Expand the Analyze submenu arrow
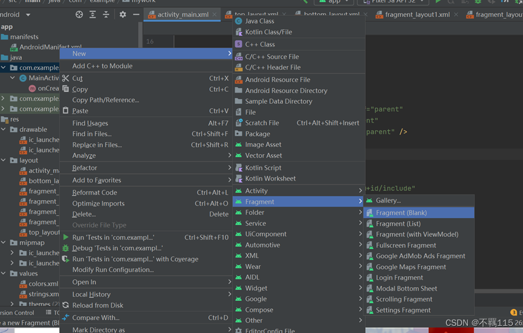 coord(230,155)
